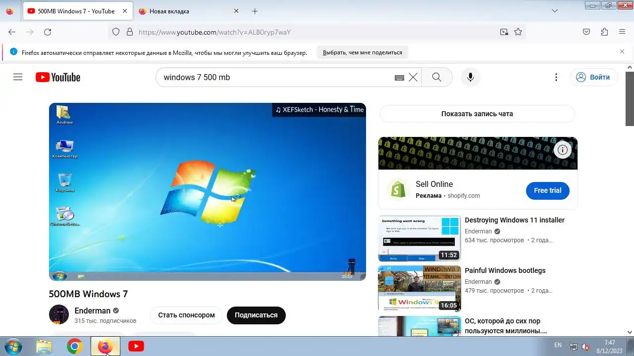The height and width of the screenshot is (356, 634).
Task: Open the Destroying Windows 11 installer title
Action: pos(515,220)
